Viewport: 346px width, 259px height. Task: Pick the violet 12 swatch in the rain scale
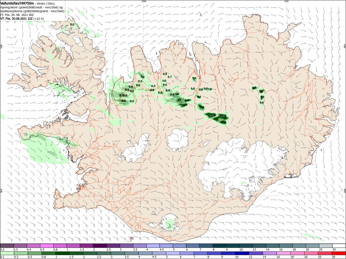coord(255,253)
